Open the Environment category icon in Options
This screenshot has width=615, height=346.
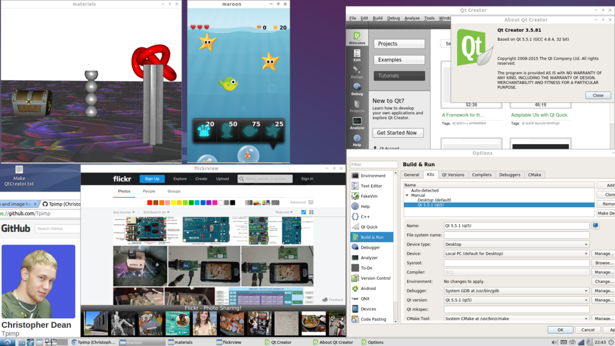pos(355,176)
